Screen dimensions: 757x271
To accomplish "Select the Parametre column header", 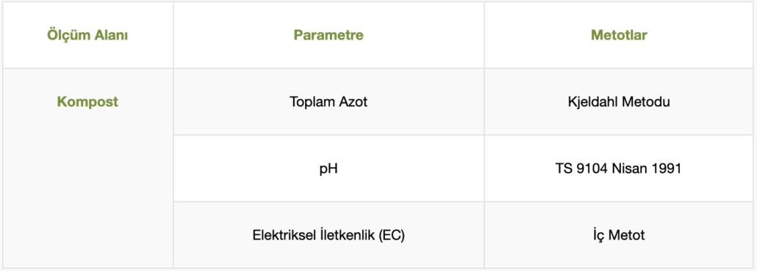I will [x=329, y=35].
